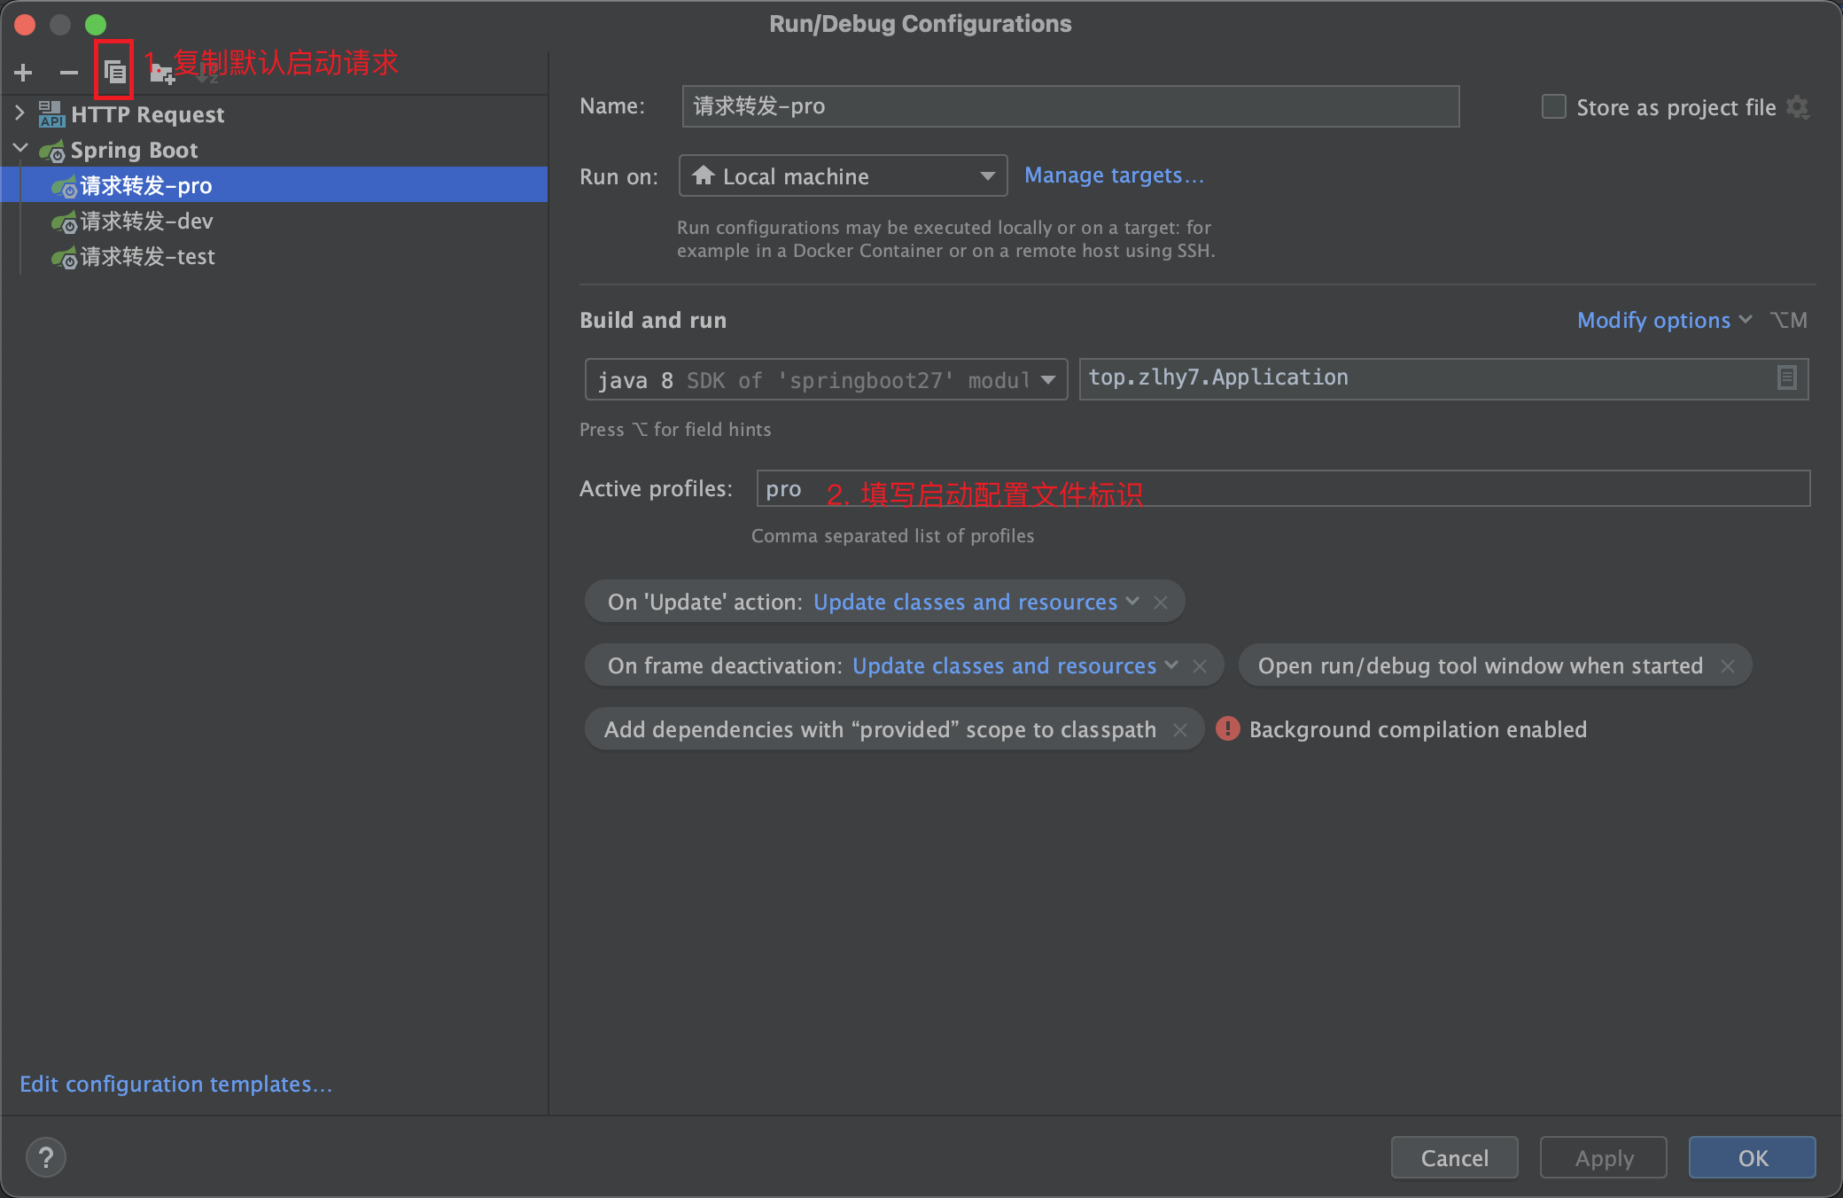Enable Store as project file checkbox
Viewport: 1843px width, 1198px height.
pos(1554,107)
